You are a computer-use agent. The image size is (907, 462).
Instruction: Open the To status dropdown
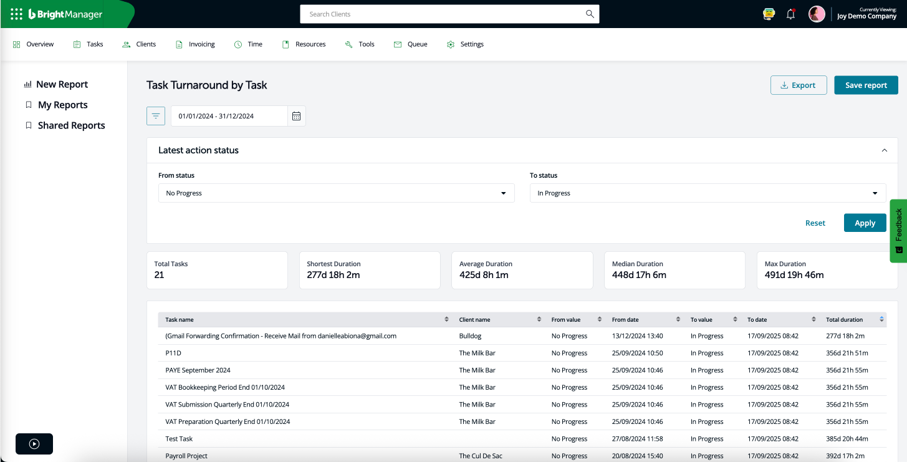pos(708,193)
